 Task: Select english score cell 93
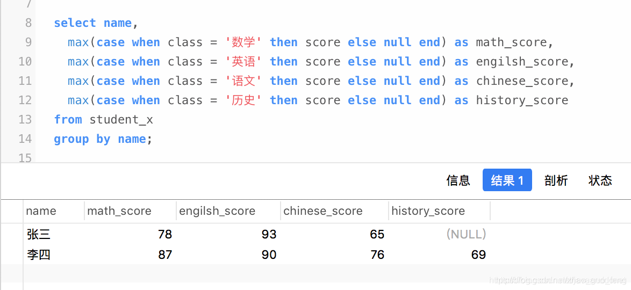269,234
